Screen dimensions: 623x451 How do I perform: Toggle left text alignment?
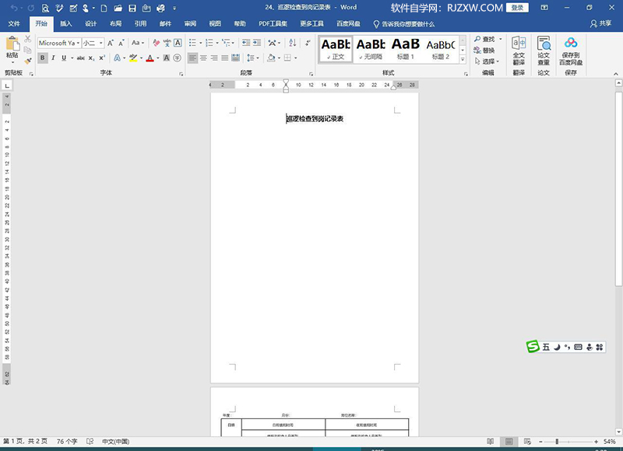click(192, 58)
